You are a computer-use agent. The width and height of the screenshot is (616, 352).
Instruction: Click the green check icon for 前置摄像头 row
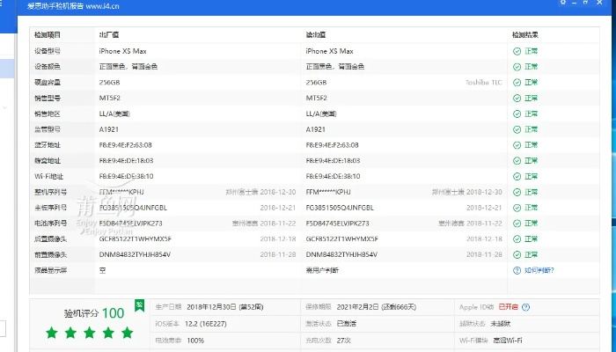(x=517, y=255)
